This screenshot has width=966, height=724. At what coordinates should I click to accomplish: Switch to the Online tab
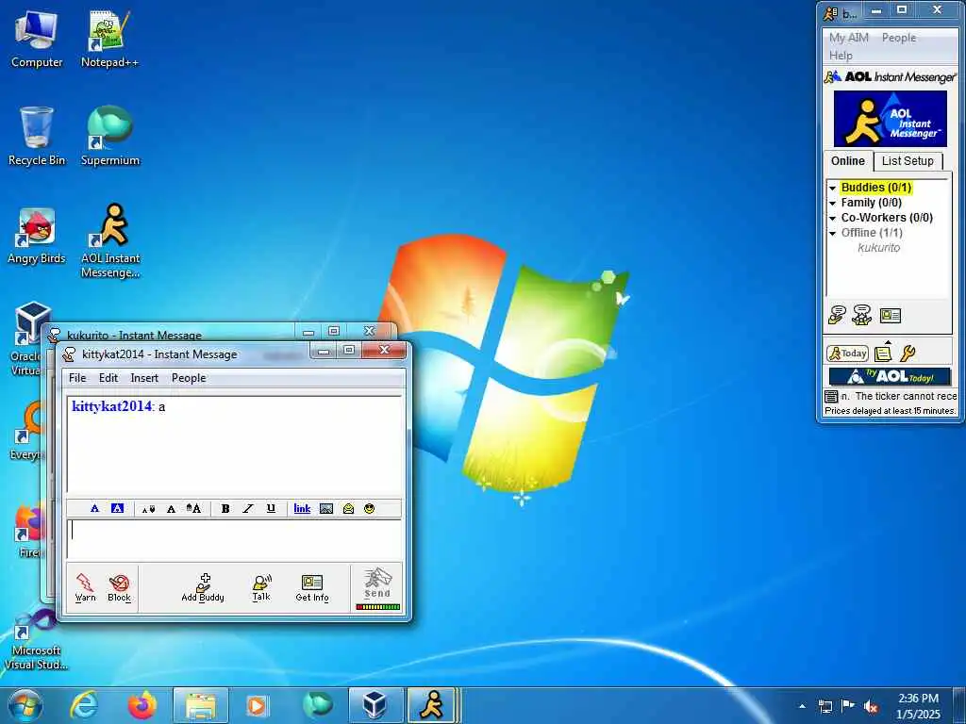pyautogui.click(x=848, y=160)
